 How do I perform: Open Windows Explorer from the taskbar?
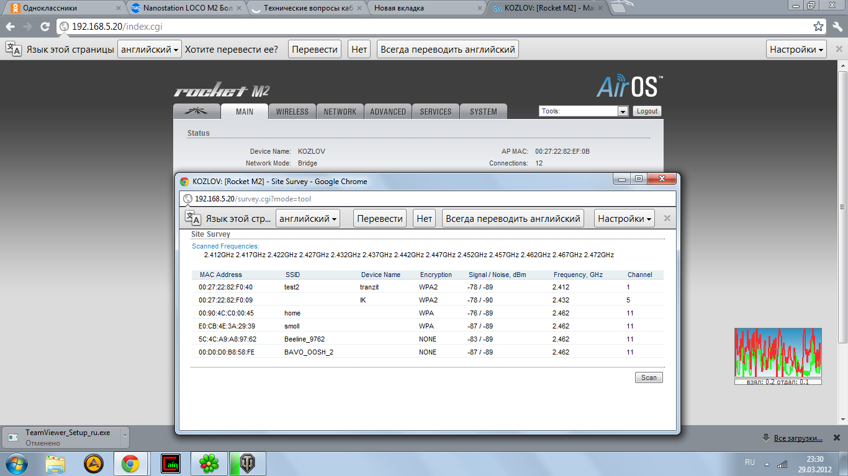point(55,463)
